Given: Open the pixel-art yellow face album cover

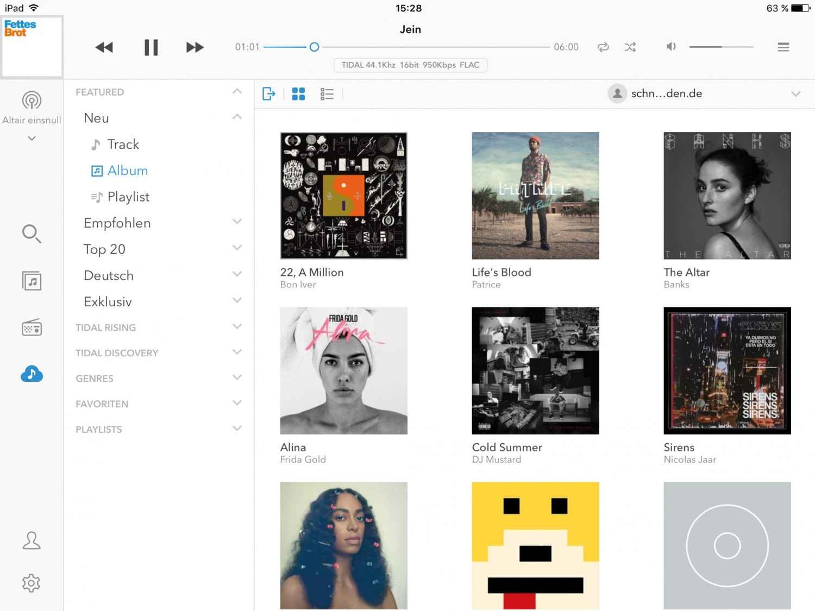Looking at the screenshot, I should (x=535, y=546).
